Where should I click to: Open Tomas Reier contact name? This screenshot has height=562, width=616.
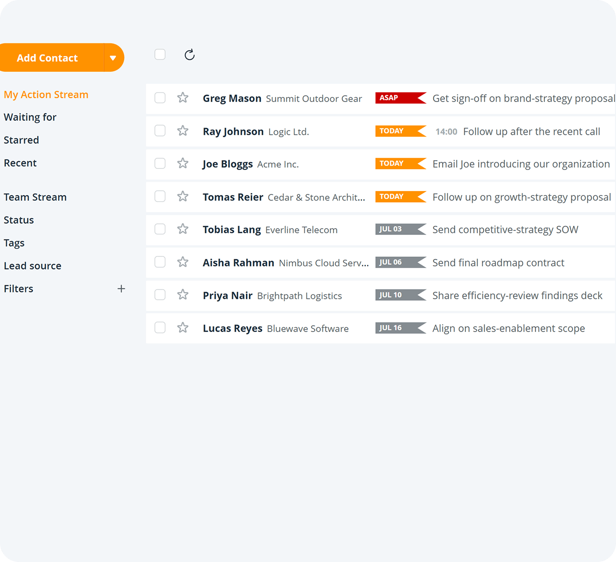coord(233,197)
